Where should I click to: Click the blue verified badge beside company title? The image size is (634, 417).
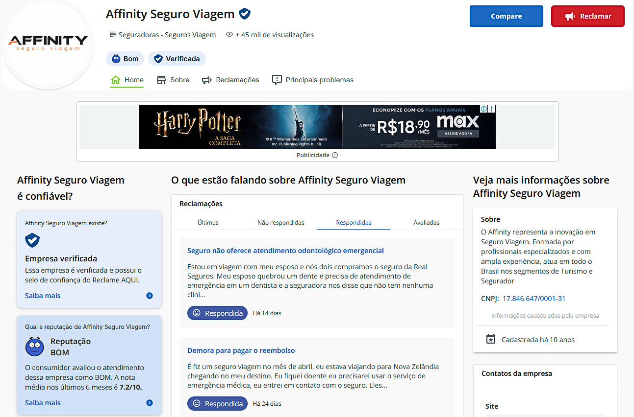245,14
